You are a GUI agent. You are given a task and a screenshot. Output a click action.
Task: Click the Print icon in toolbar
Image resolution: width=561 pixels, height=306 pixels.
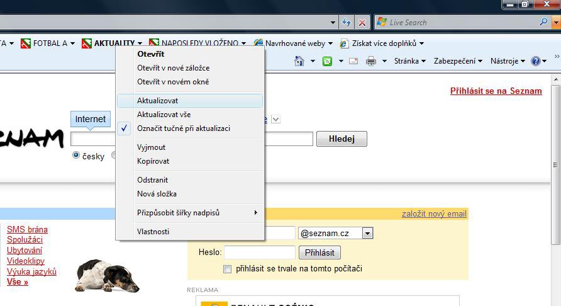371,61
